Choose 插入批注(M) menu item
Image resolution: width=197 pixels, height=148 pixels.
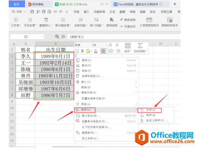(x=106, y=116)
